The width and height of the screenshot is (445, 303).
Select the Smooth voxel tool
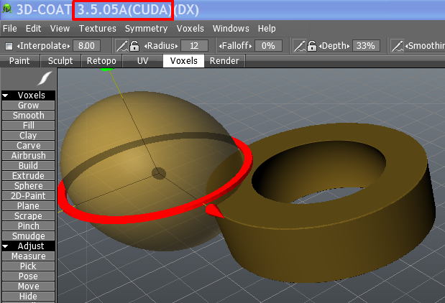tap(28, 116)
